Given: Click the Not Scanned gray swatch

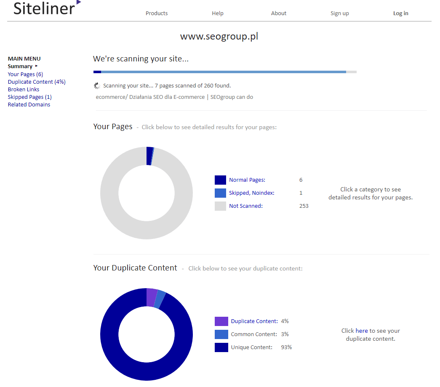Looking at the screenshot, I should point(220,206).
